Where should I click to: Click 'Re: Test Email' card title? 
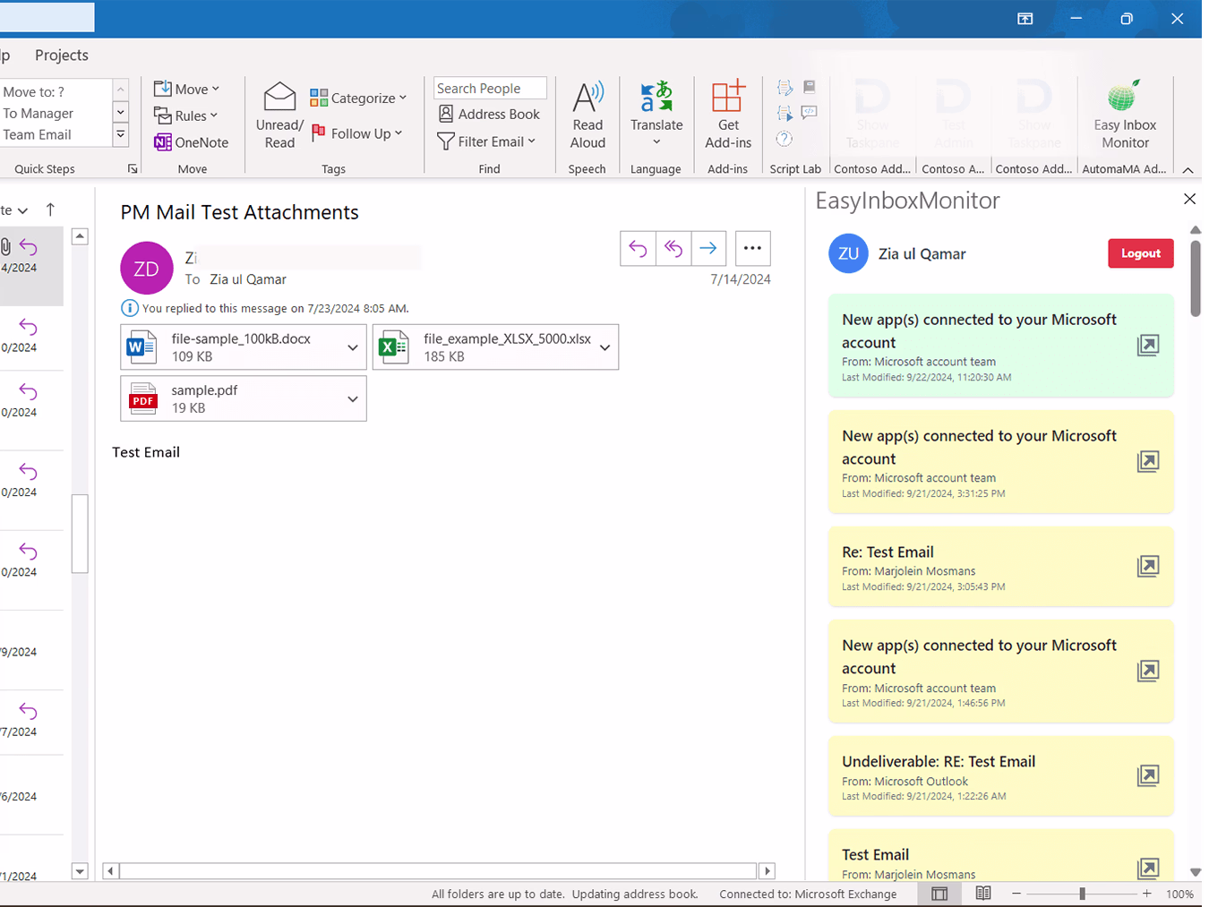(x=887, y=552)
